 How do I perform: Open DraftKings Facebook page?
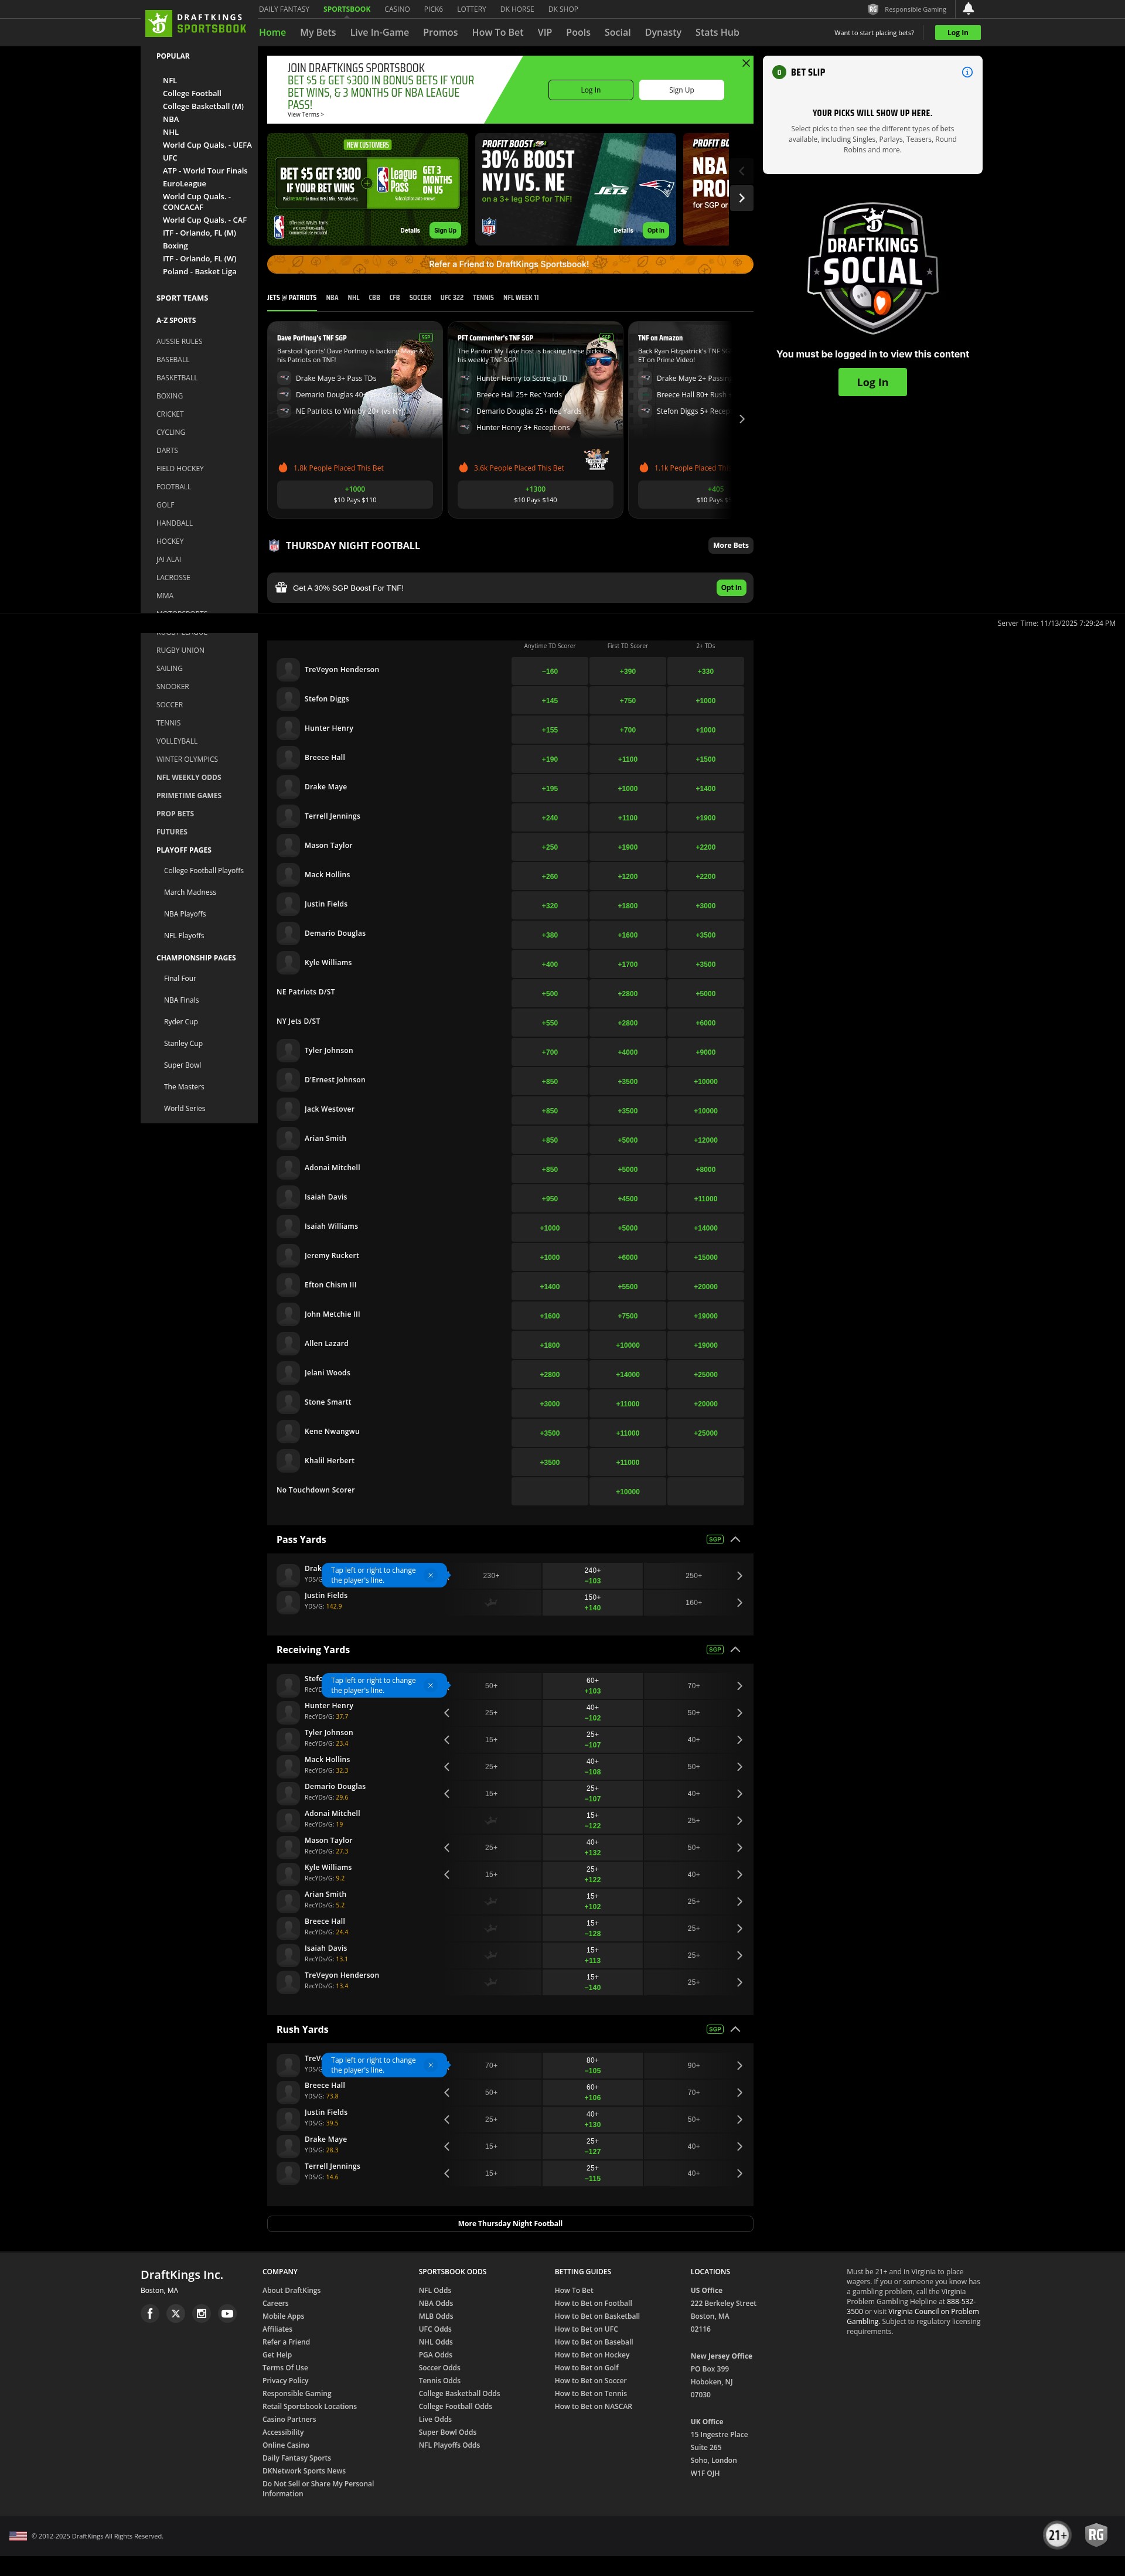(x=150, y=2313)
